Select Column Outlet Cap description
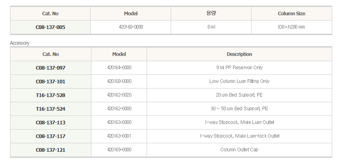Viewport: 339px width, 165px height. 239,149
